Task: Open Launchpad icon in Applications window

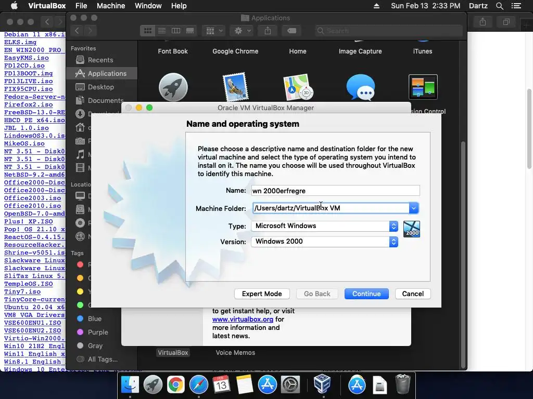Action: coord(173,87)
